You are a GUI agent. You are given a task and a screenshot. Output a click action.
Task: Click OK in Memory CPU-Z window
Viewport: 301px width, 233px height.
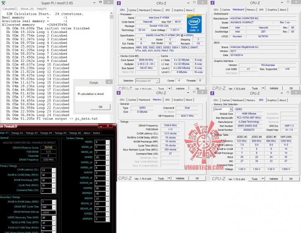click(x=197, y=179)
